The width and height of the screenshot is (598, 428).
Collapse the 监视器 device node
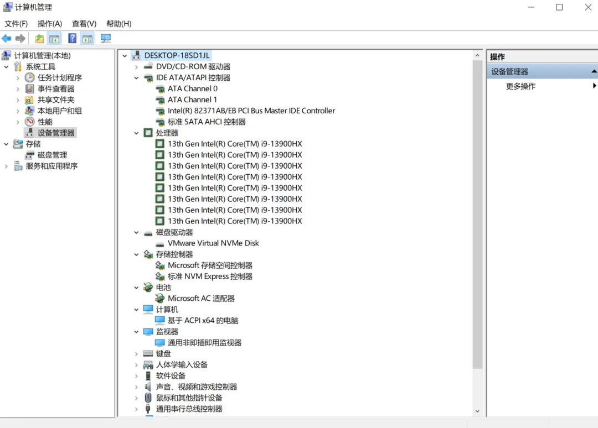[137, 332]
